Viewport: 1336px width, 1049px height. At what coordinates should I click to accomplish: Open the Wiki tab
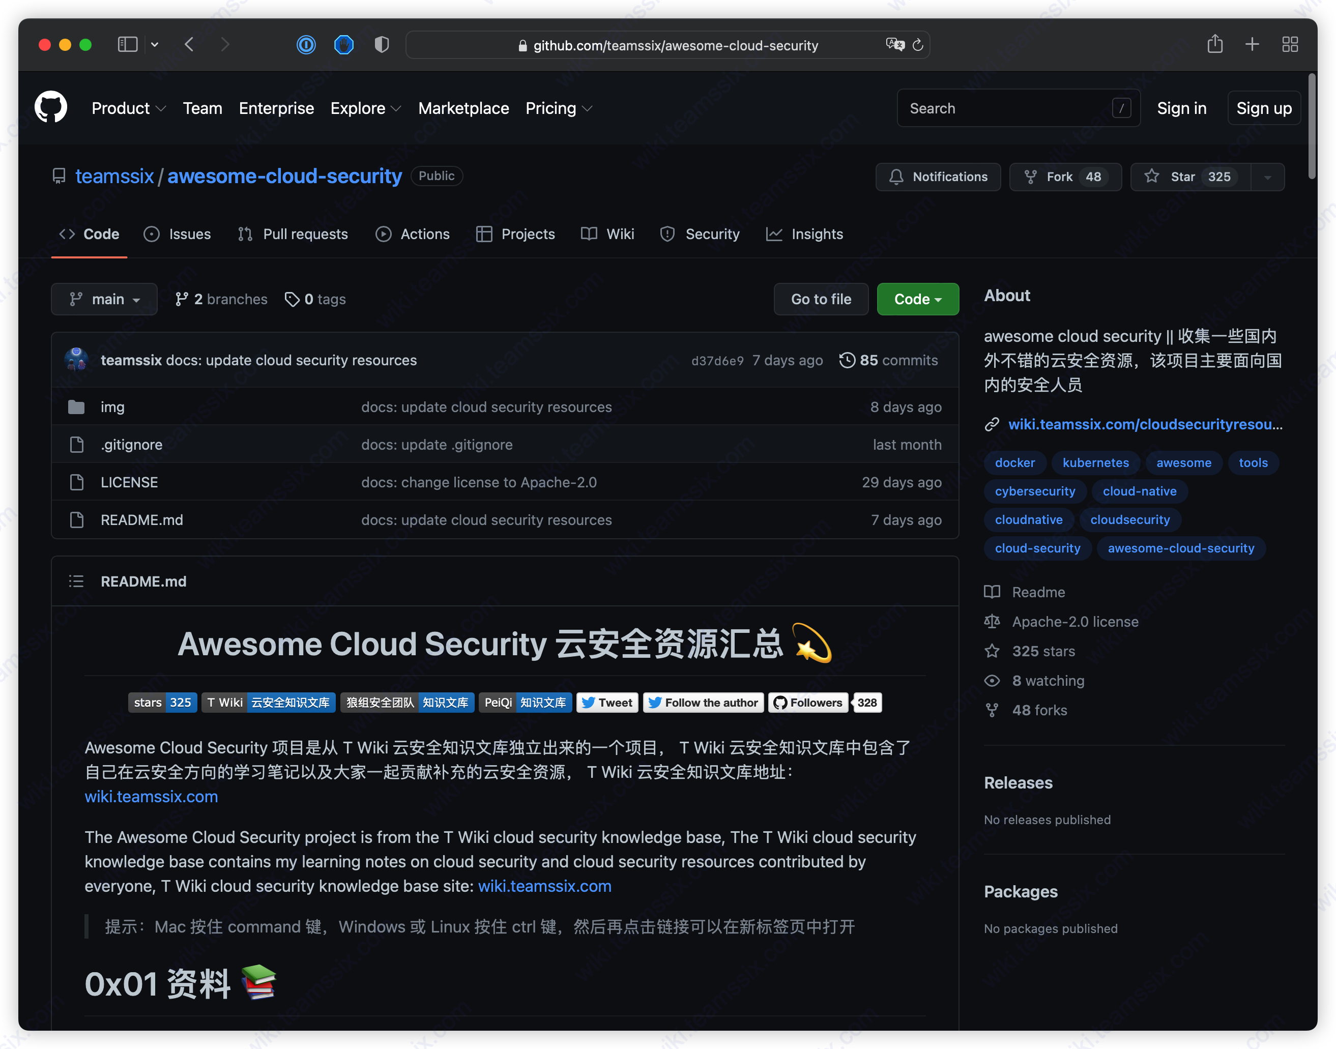(x=607, y=234)
